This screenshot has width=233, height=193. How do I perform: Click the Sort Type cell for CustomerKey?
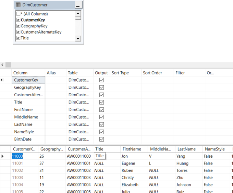click(x=125, y=80)
